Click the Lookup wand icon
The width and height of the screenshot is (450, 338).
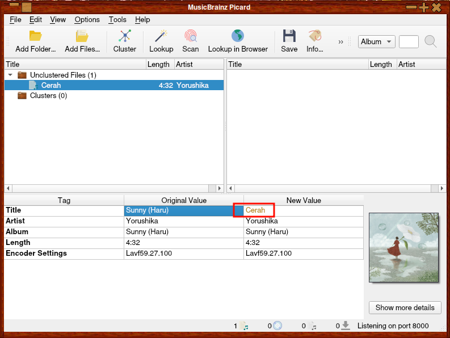161,37
